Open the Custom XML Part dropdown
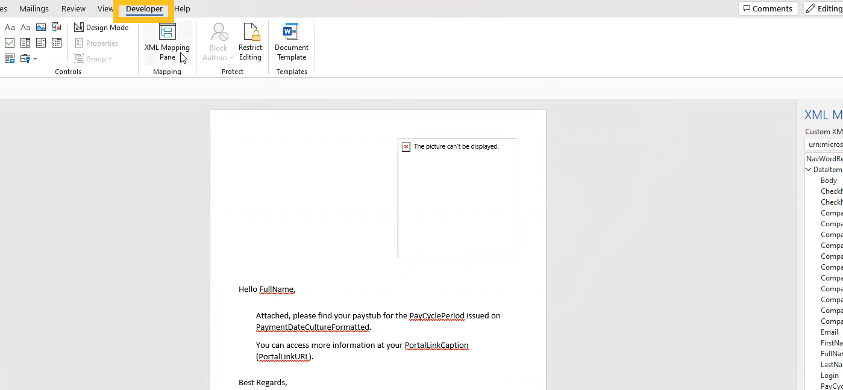Screen dimensions: 843x390 [824, 144]
